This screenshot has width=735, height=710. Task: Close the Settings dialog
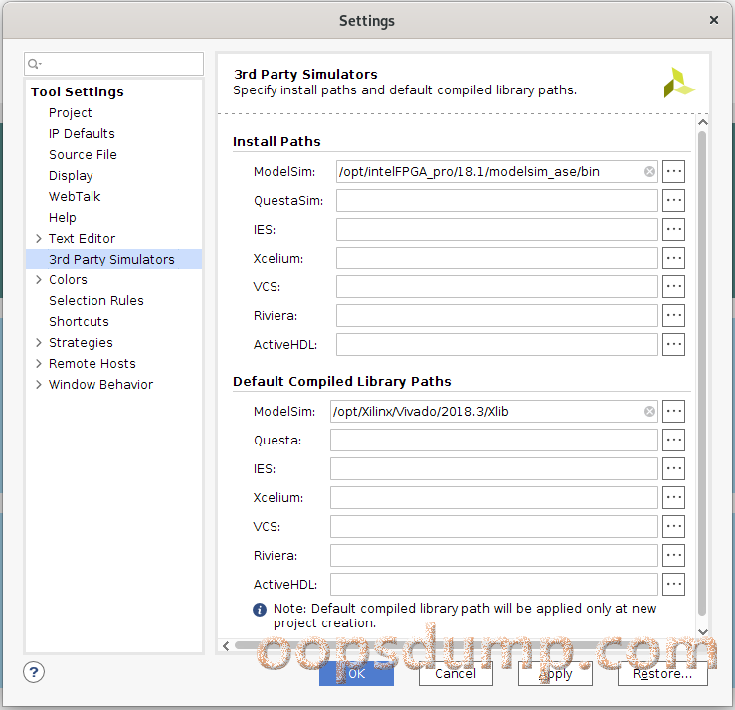(x=714, y=20)
